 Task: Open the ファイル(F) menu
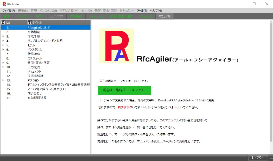click(9, 10)
